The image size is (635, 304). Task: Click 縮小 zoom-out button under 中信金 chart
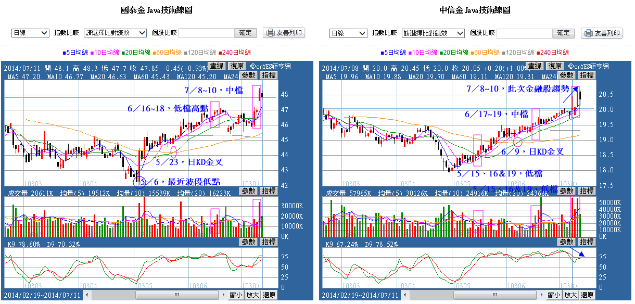[x=554, y=295]
